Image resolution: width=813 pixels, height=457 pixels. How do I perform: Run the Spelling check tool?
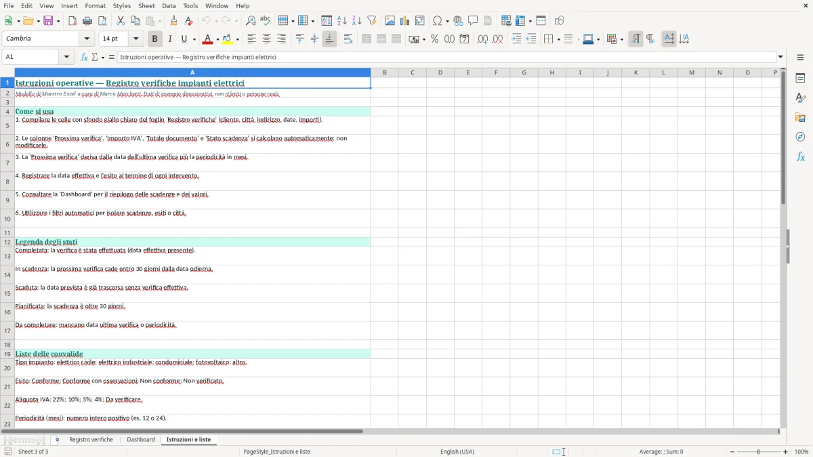pyautogui.click(x=266, y=21)
